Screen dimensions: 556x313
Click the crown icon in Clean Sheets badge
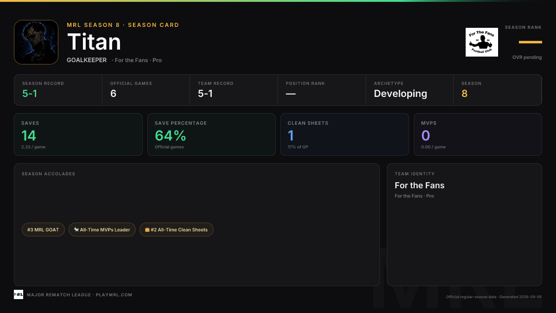[x=147, y=230]
